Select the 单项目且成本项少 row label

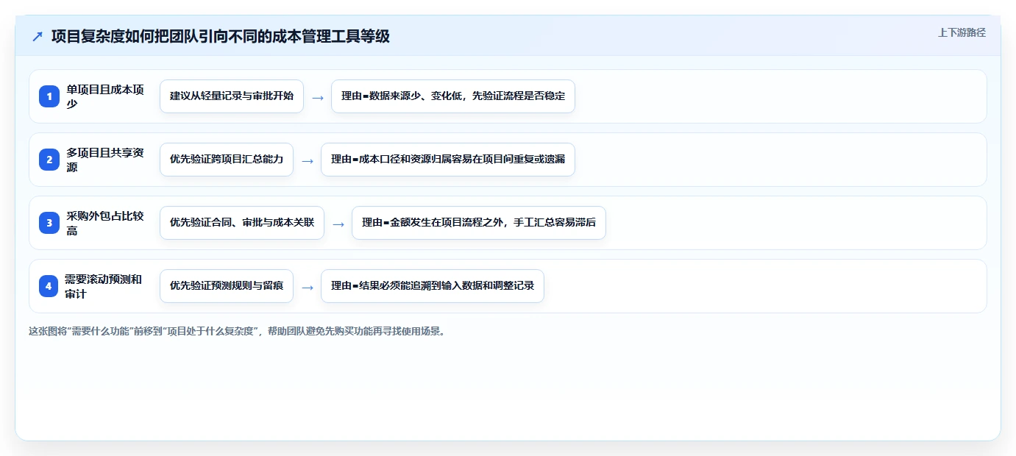[105, 96]
